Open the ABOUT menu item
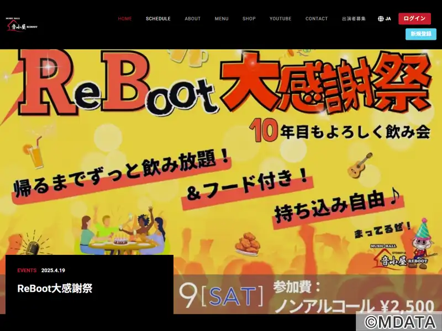The width and height of the screenshot is (442, 331). (x=192, y=19)
